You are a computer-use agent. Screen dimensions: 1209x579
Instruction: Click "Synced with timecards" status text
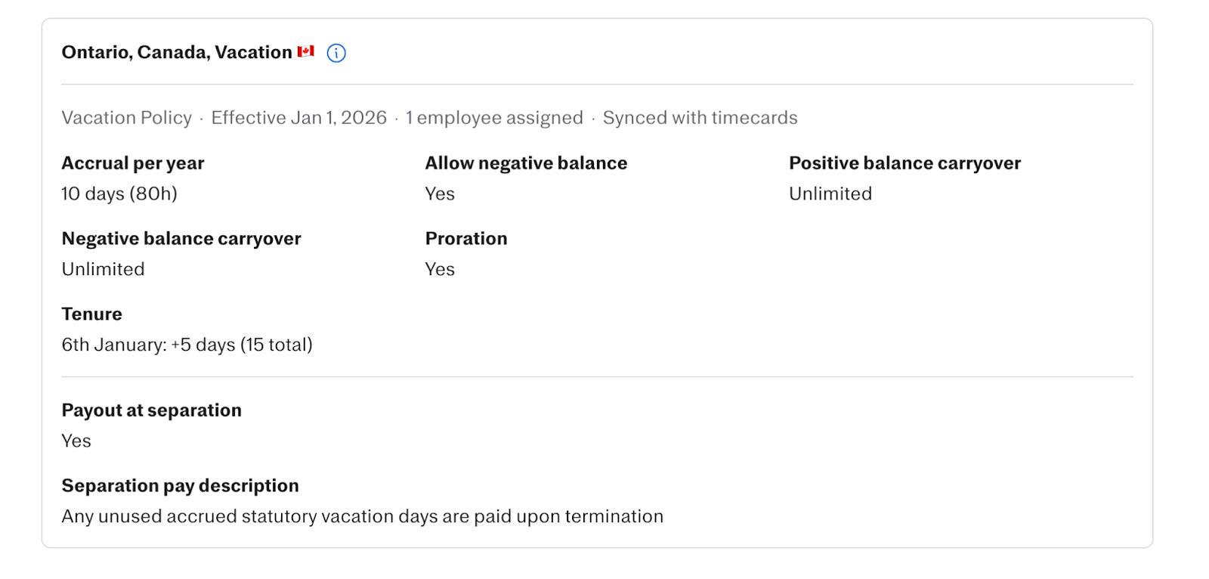pos(700,118)
